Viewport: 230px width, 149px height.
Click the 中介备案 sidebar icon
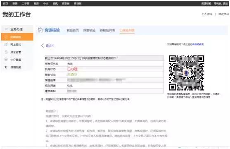6,60
